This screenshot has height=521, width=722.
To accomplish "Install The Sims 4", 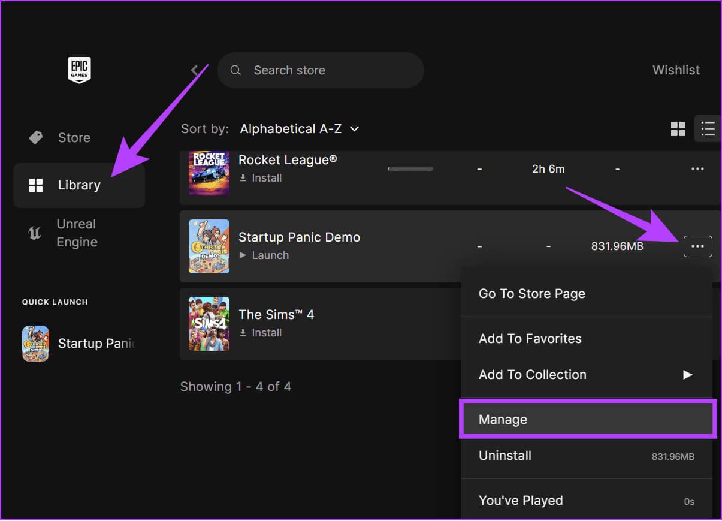I will click(x=261, y=333).
